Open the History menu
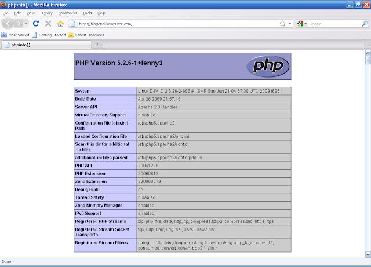371x267 pixels. pos(46,13)
